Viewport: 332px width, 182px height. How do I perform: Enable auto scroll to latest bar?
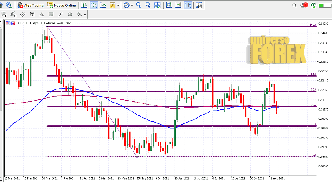(178, 5)
